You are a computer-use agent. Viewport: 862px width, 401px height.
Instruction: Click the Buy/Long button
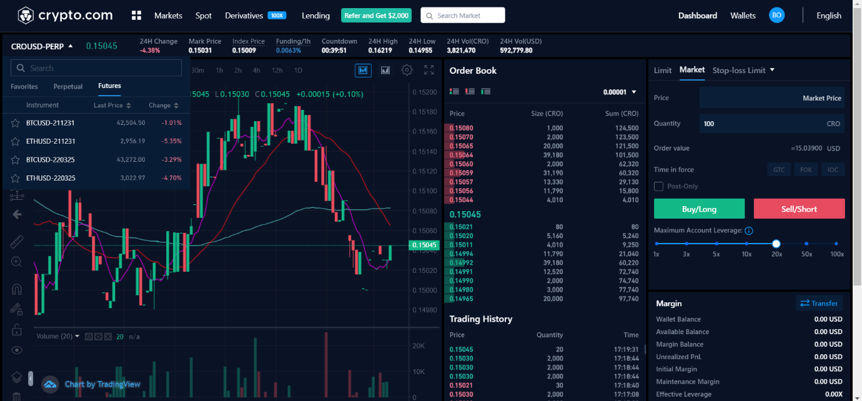click(699, 209)
